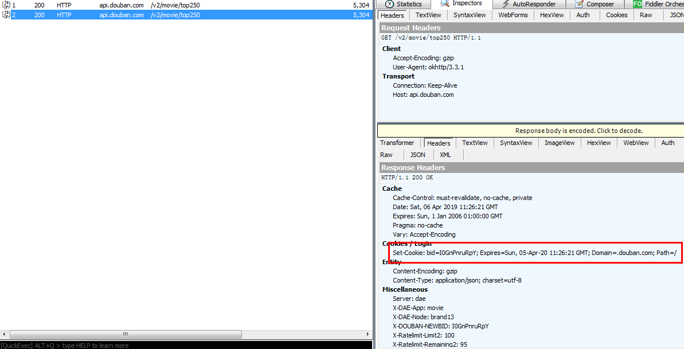
Task: Select highlighted session 2 row
Action: pyautogui.click(x=186, y=14)
